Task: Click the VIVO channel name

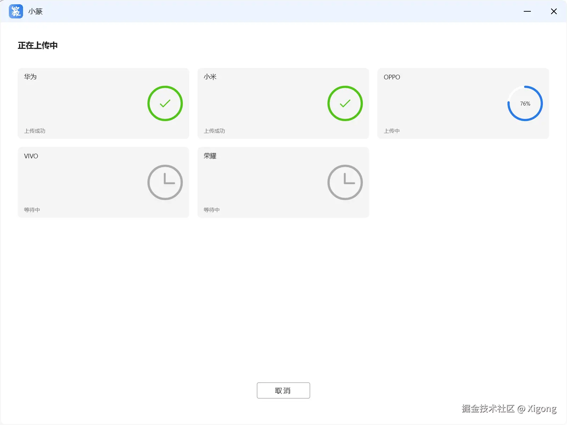Action: pyautogui.click(x=31, y=156)
